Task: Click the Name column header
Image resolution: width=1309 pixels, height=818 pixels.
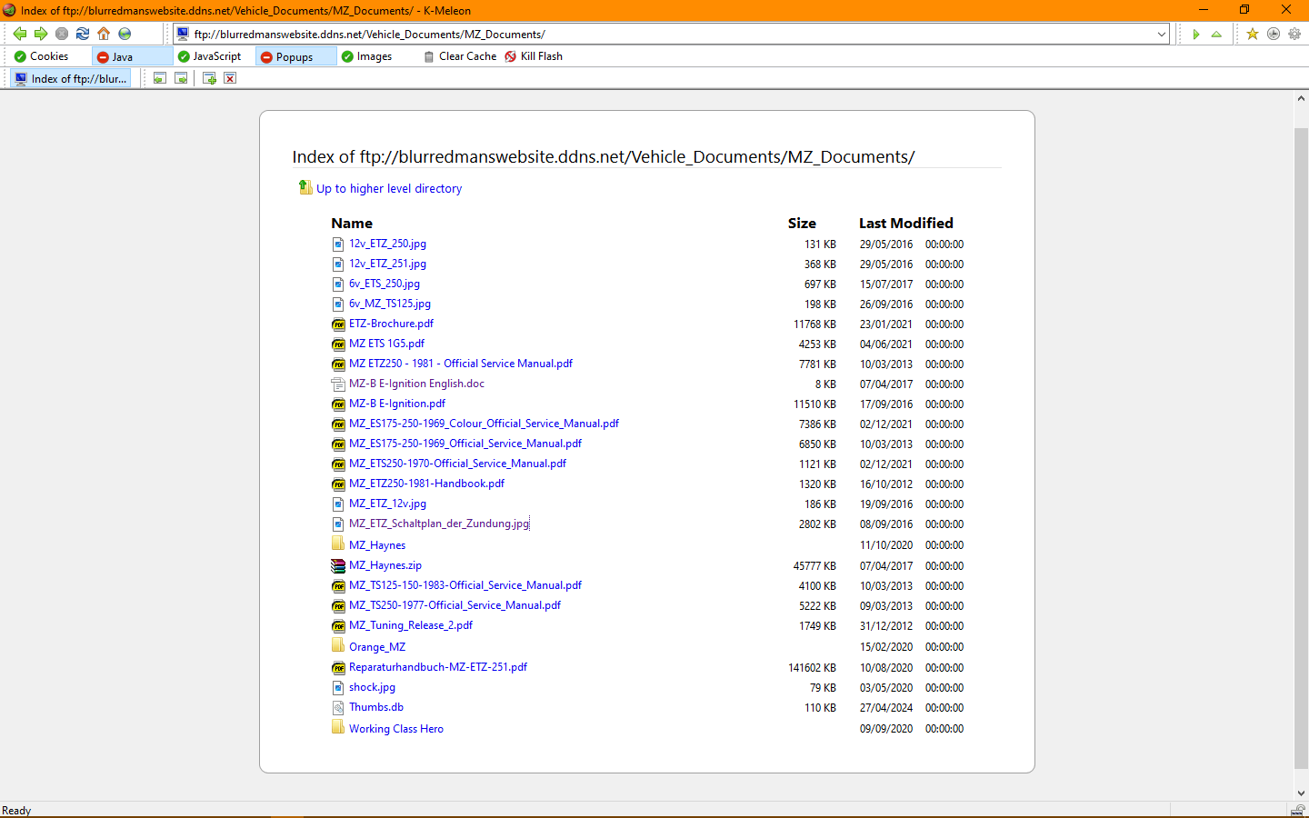Action: click(x=352, y=223)
